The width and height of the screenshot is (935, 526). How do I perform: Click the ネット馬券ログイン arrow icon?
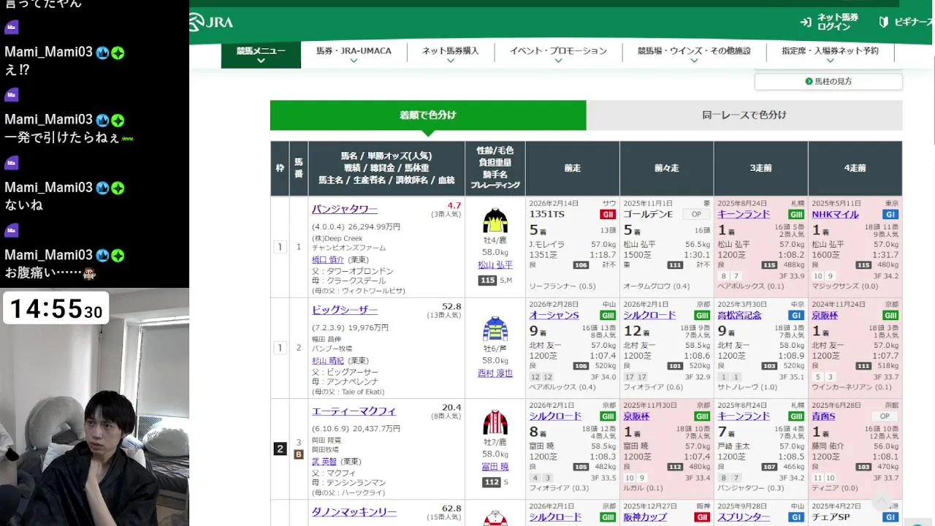(x=806, y=22)
